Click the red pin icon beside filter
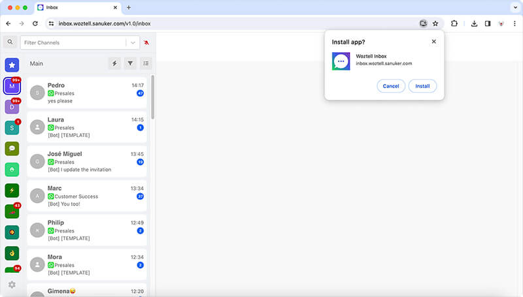This screenshot has width=523, height=297. point(146,42)
